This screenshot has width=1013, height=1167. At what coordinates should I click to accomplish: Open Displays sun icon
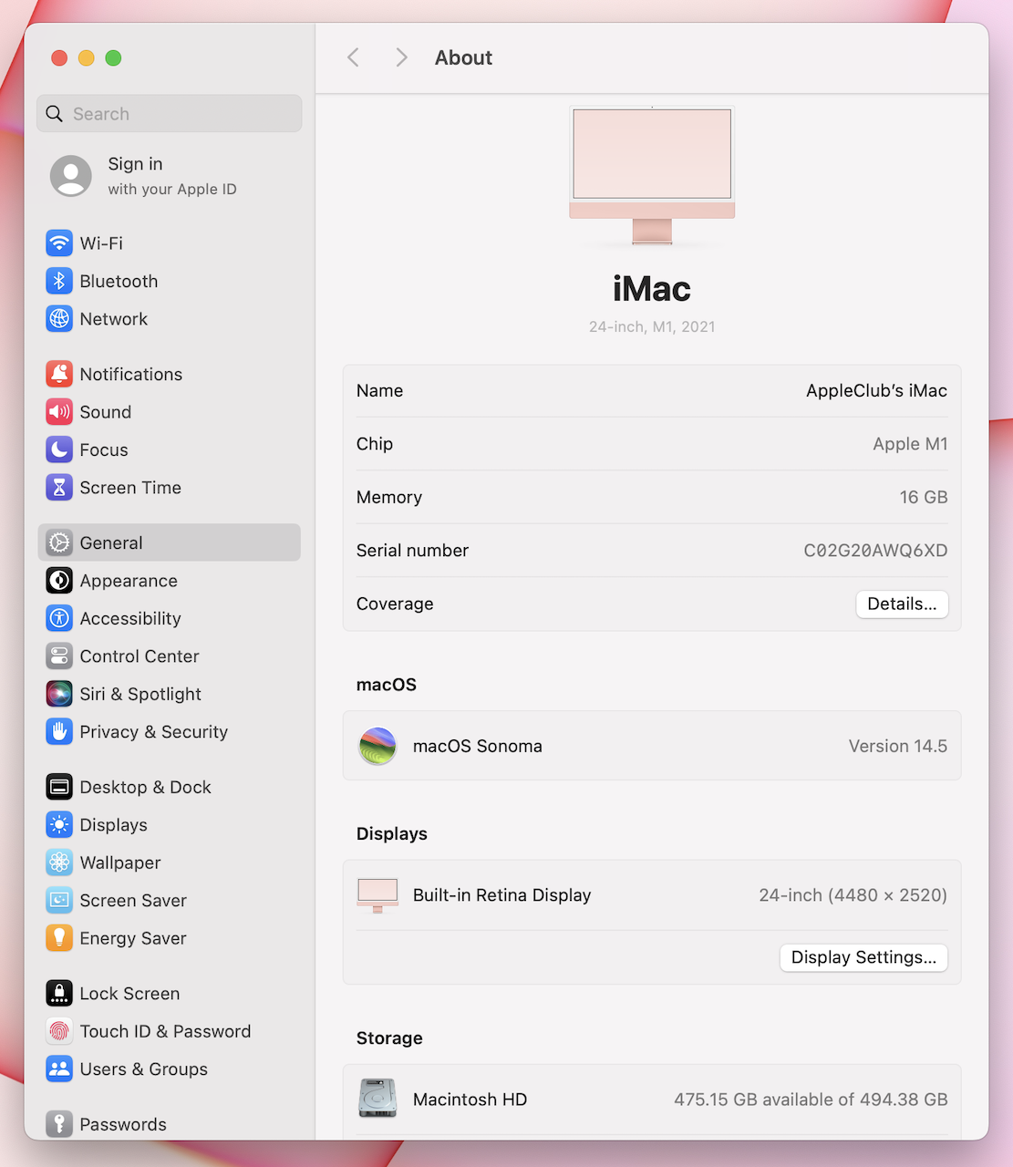coord(59,825)
